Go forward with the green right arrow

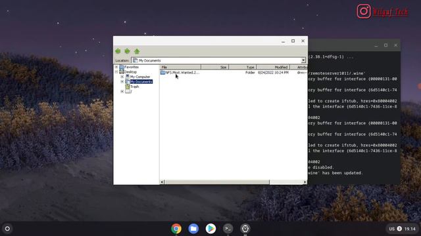127,51
